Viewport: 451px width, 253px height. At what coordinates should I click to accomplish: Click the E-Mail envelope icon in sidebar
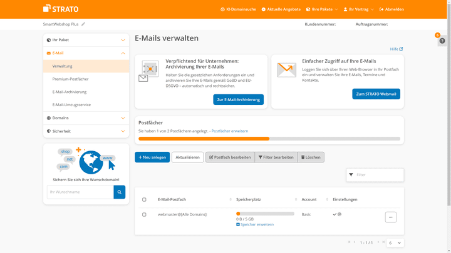49,53
